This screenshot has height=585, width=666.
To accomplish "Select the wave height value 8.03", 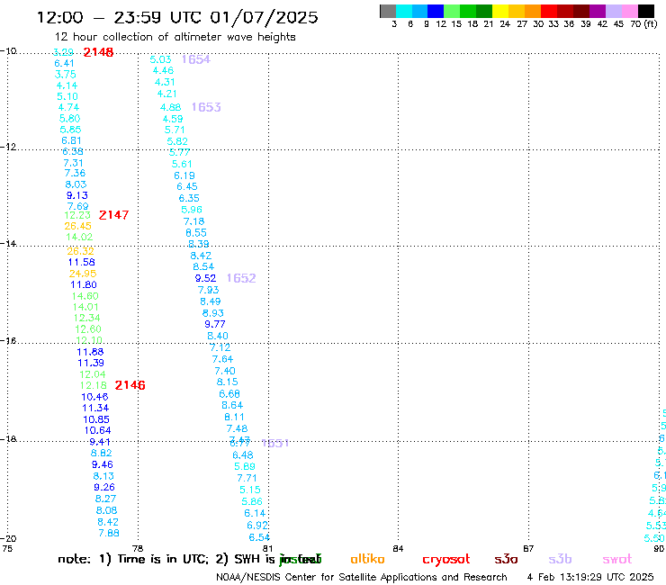I will pos(76,184).
